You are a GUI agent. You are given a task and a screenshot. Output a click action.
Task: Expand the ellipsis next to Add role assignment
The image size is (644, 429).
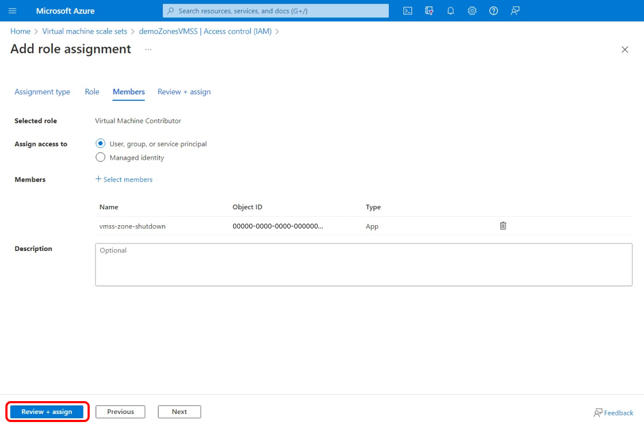148,50
